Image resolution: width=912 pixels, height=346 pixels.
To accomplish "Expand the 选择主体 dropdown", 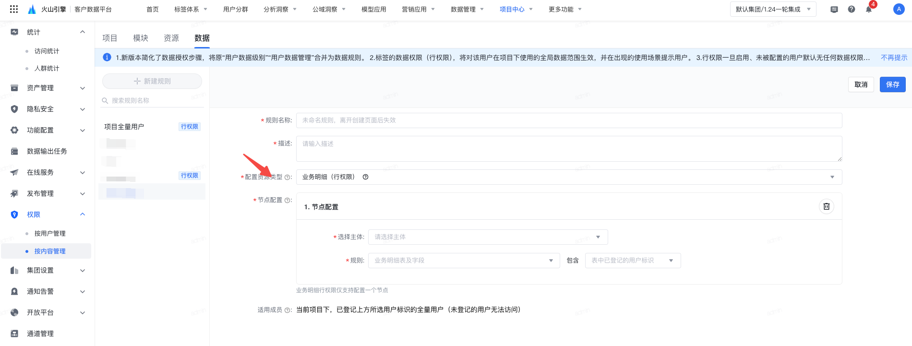I will click(x=488, y=237).
